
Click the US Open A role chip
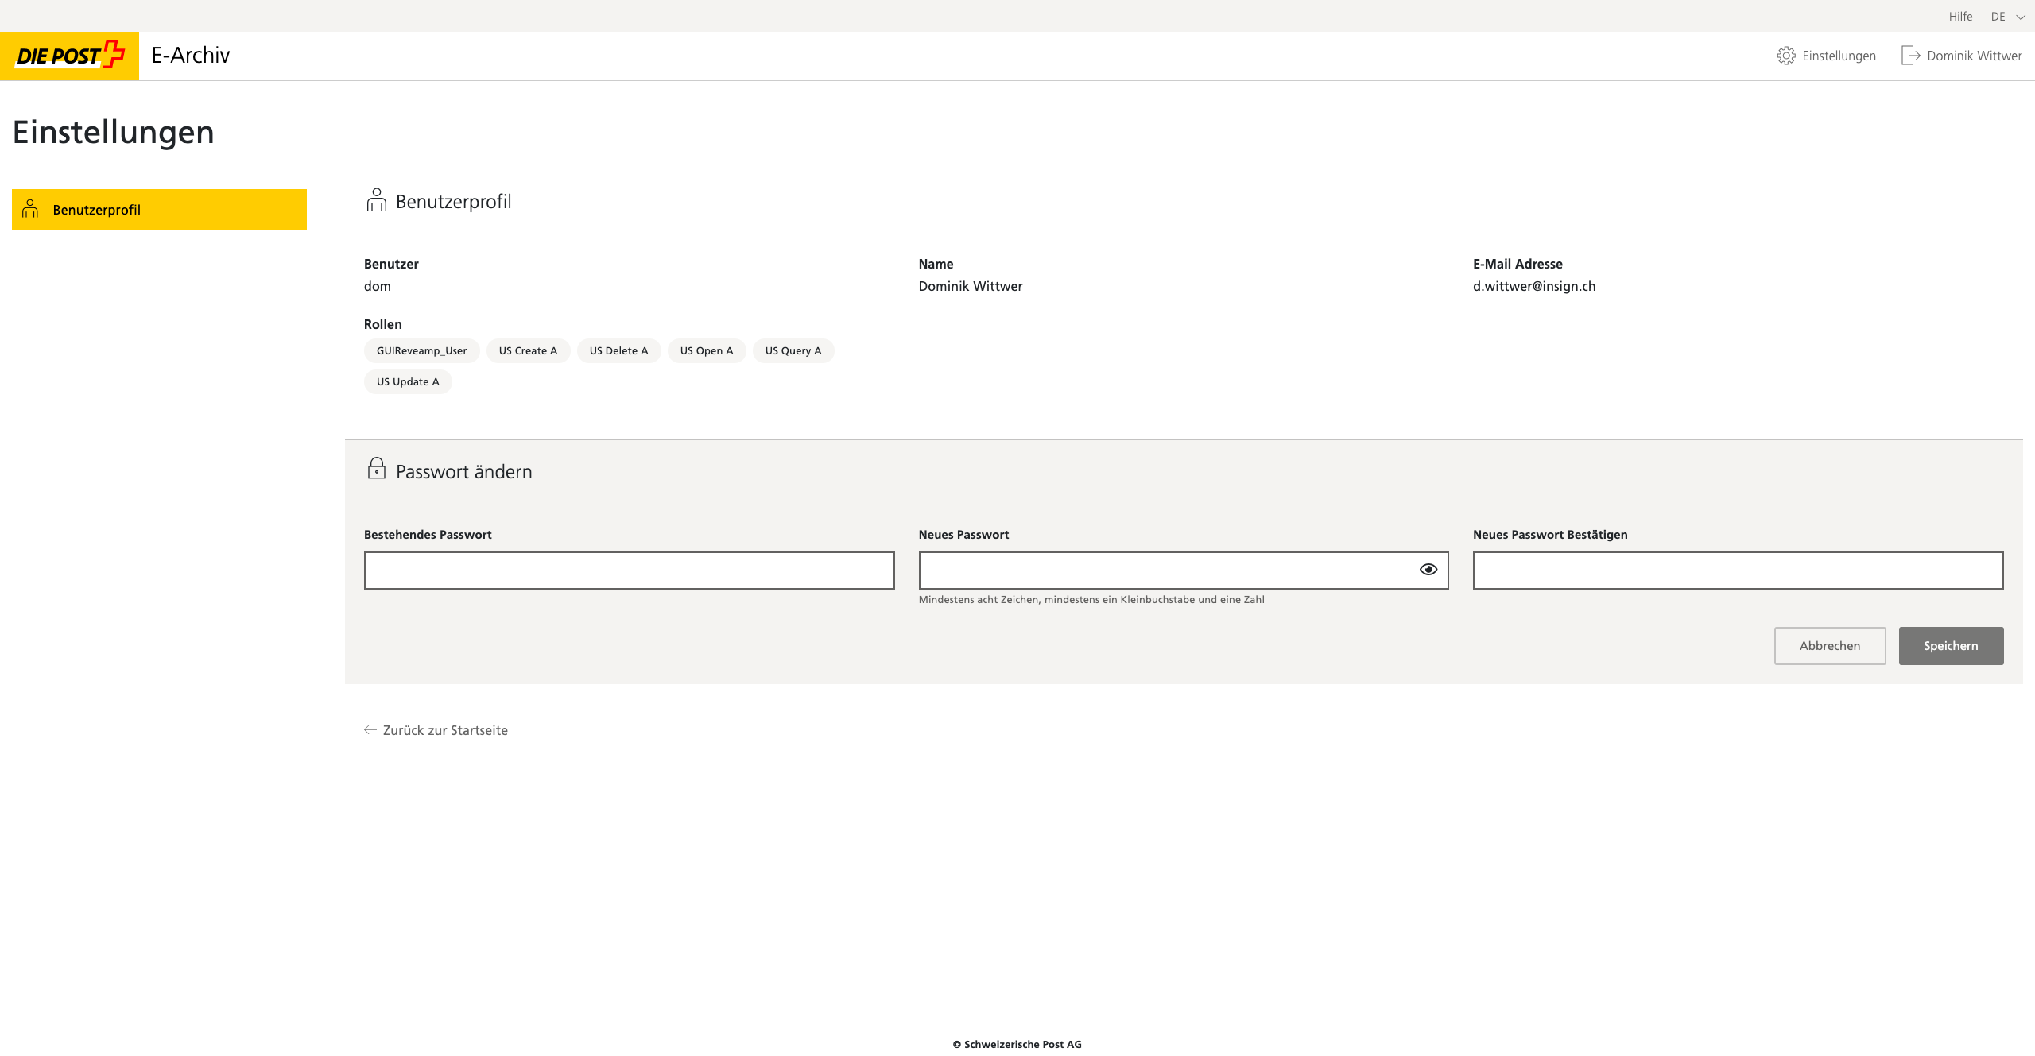pyautogui.click(x=707, y=350)
